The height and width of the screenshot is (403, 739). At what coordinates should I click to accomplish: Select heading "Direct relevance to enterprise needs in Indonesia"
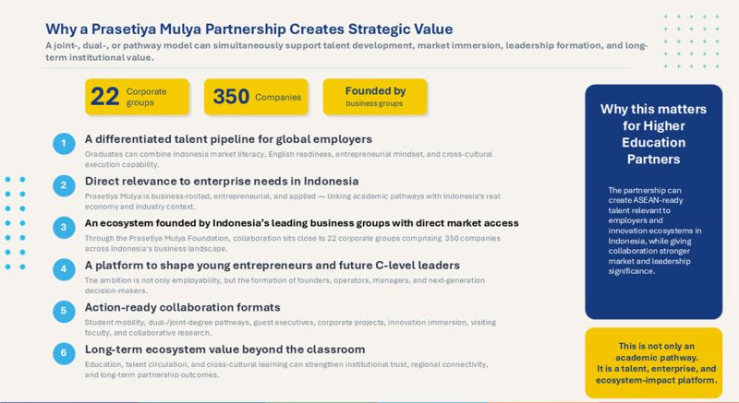pos(222,181)
